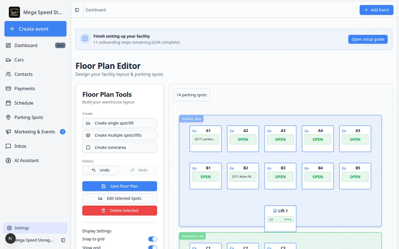
Task: Click the car icon on spot A5
Action: pyautogui.click(x=344, y=131)
